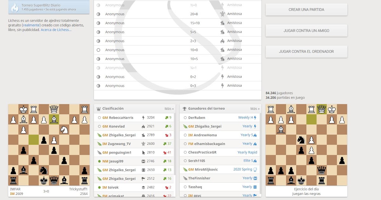Click the Bullet lightning icon next to RebeccaHarris
Viewport: 381px width, 200px height.
143,117
